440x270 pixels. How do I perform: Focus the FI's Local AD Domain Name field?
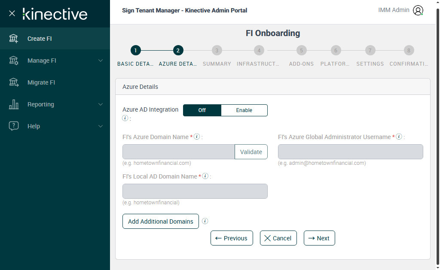(195, 191)
